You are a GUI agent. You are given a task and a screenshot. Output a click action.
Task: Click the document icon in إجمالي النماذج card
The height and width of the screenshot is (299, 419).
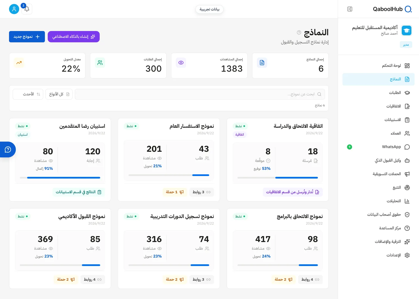pos(262,63)
